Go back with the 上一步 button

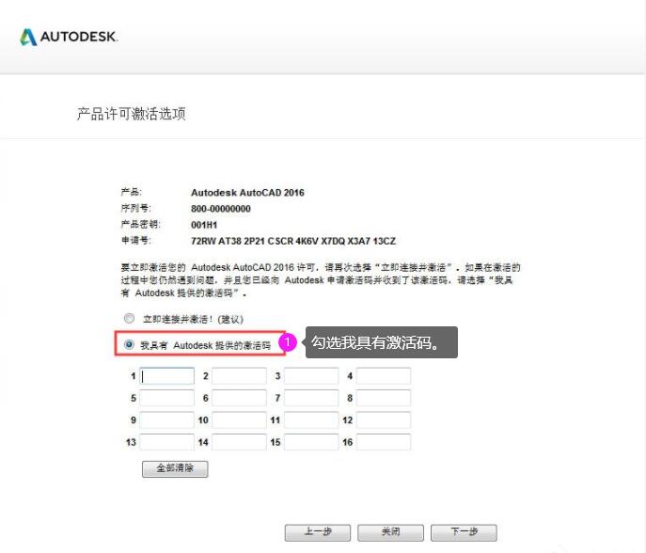pos(318,532)
